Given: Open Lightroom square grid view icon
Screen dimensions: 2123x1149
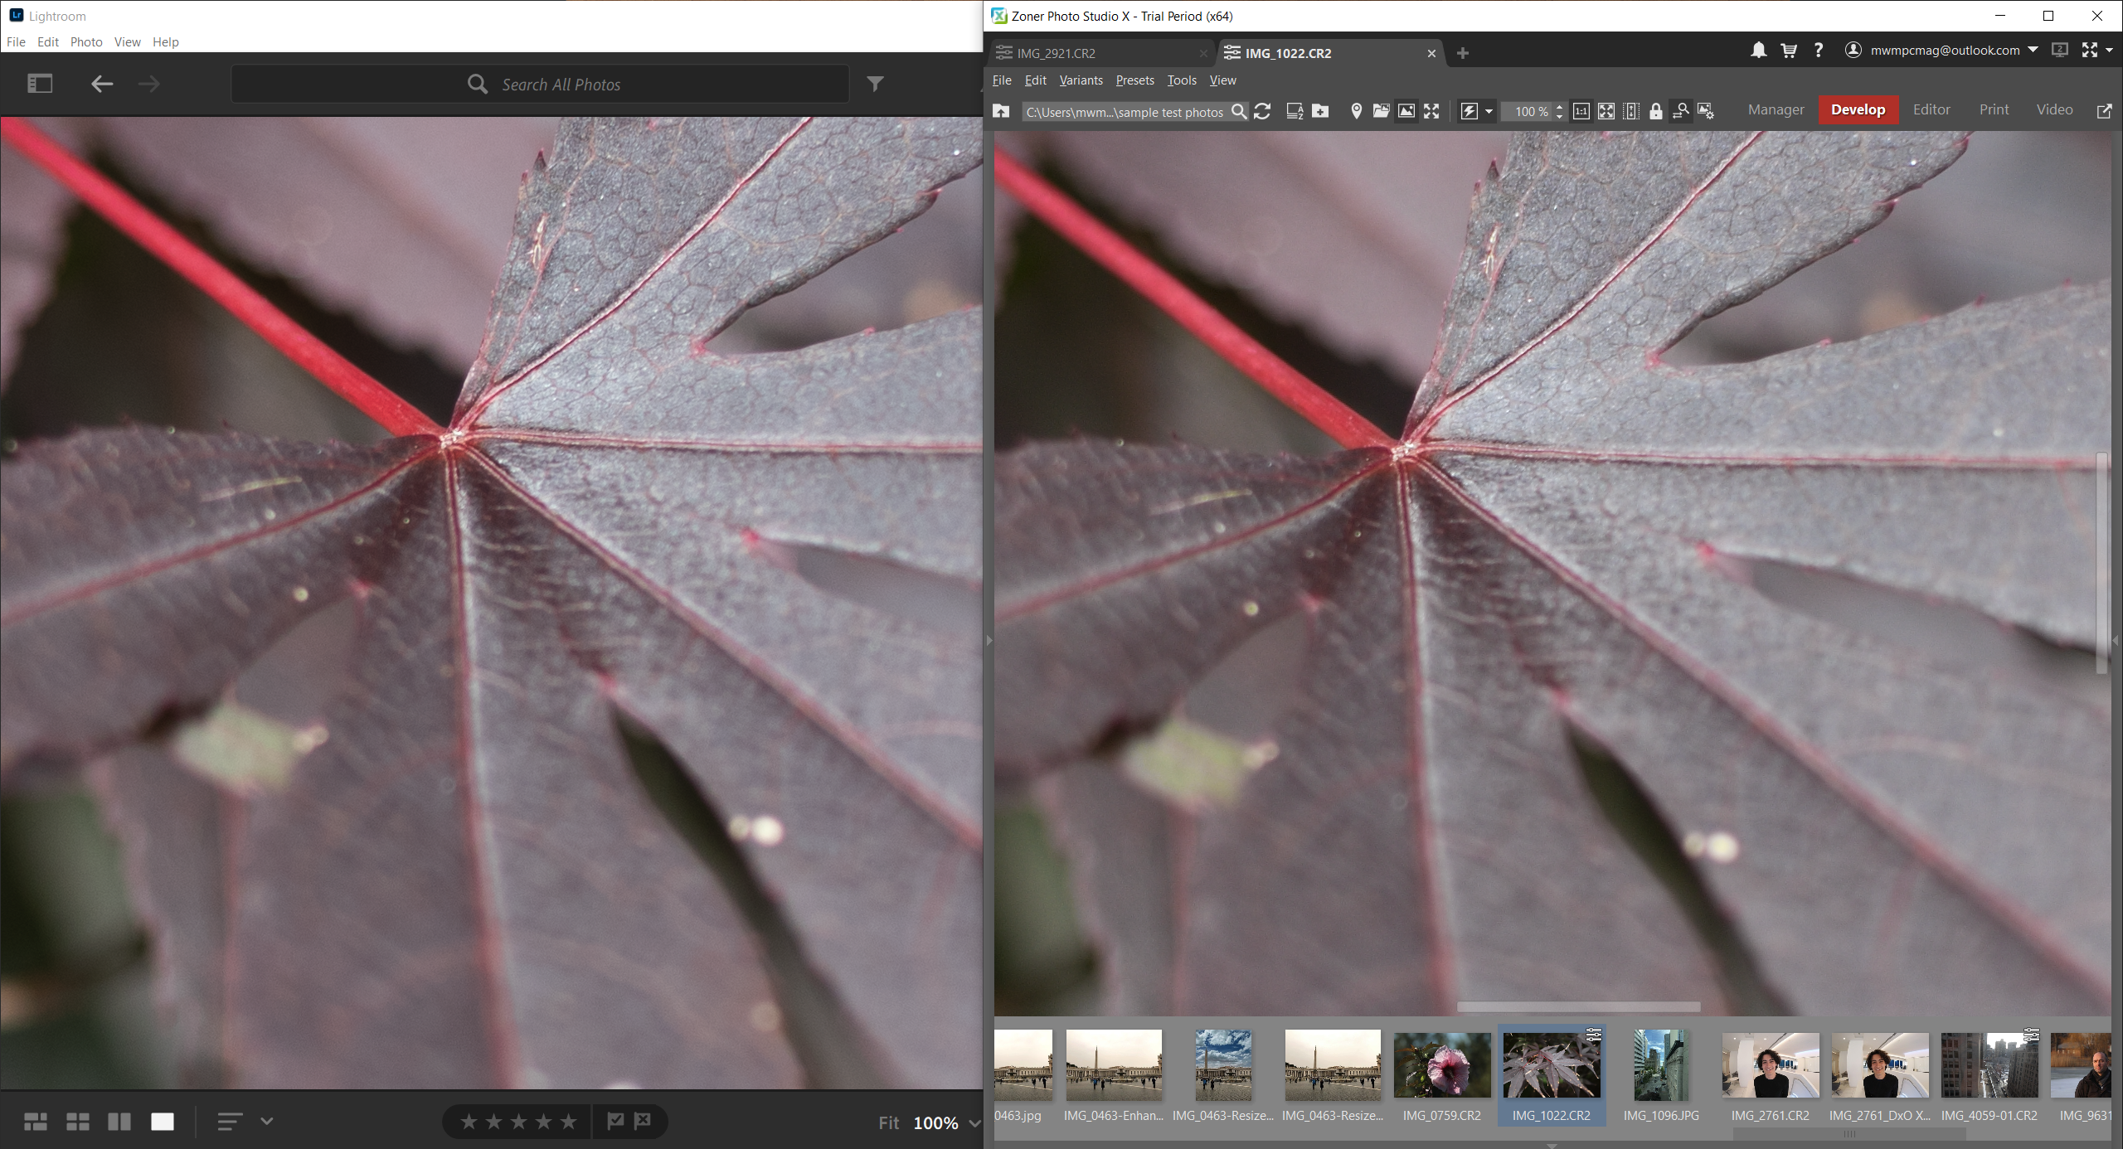Looking at the screenshot, I should pyautogui.click(x=78, y=1121).
